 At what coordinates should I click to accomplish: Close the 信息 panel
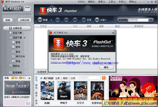29,78
